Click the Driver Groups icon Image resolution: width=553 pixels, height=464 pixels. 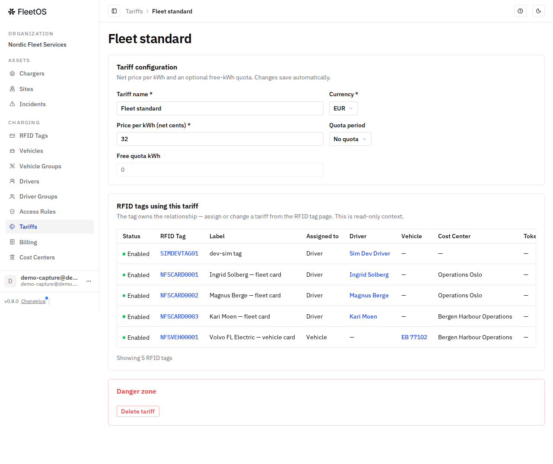click(13, 196)
